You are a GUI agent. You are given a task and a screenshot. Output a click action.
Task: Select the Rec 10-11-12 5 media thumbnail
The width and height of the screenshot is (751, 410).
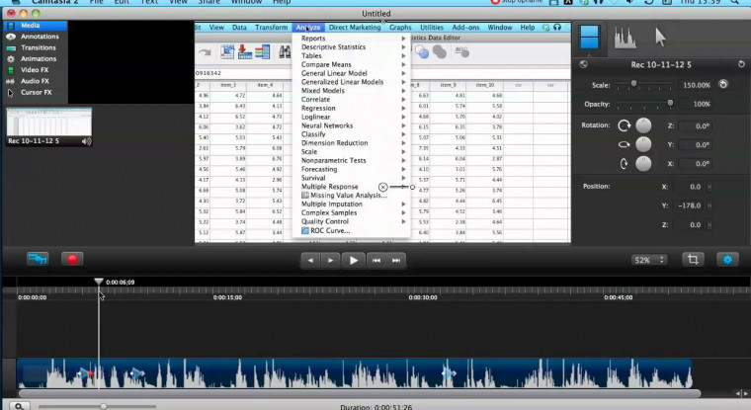[48, 126]
